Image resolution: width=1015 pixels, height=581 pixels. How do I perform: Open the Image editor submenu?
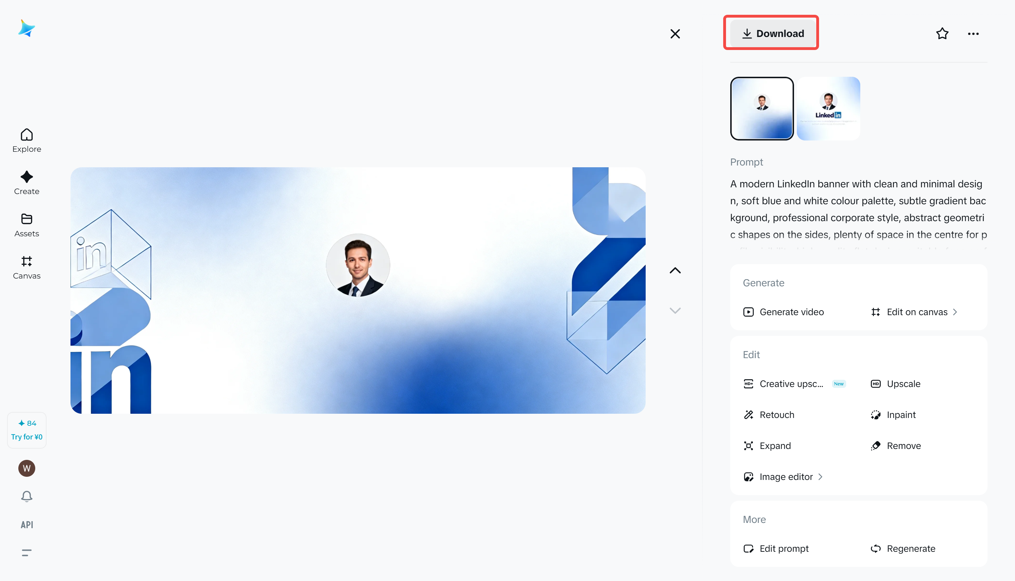(x=787, y=476)
